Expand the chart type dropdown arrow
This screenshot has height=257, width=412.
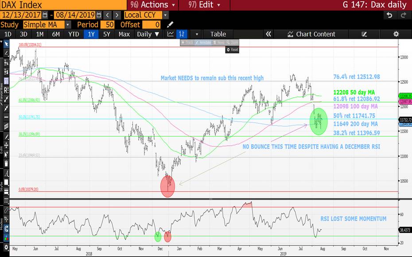tap(197, 34)
